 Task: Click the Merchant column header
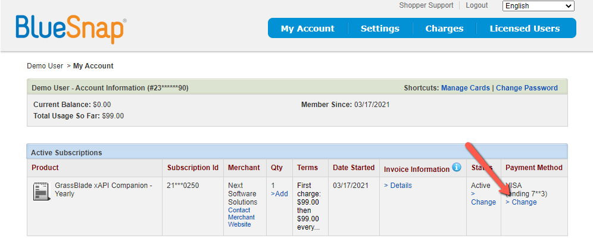pyautogui.click(x=244, y=168)
